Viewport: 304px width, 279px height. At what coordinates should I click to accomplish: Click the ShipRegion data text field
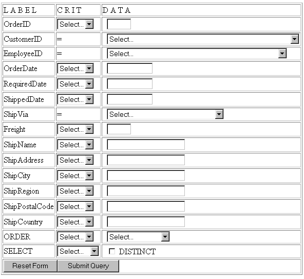(146, 191)
